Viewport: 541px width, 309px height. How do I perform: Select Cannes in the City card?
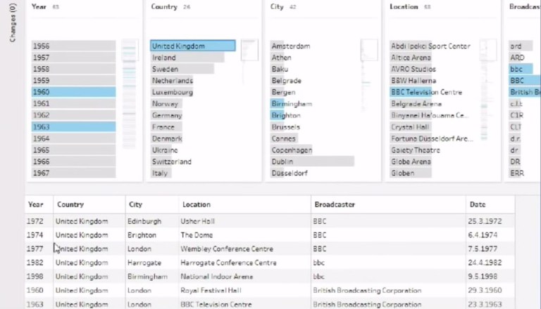(284, 138)
